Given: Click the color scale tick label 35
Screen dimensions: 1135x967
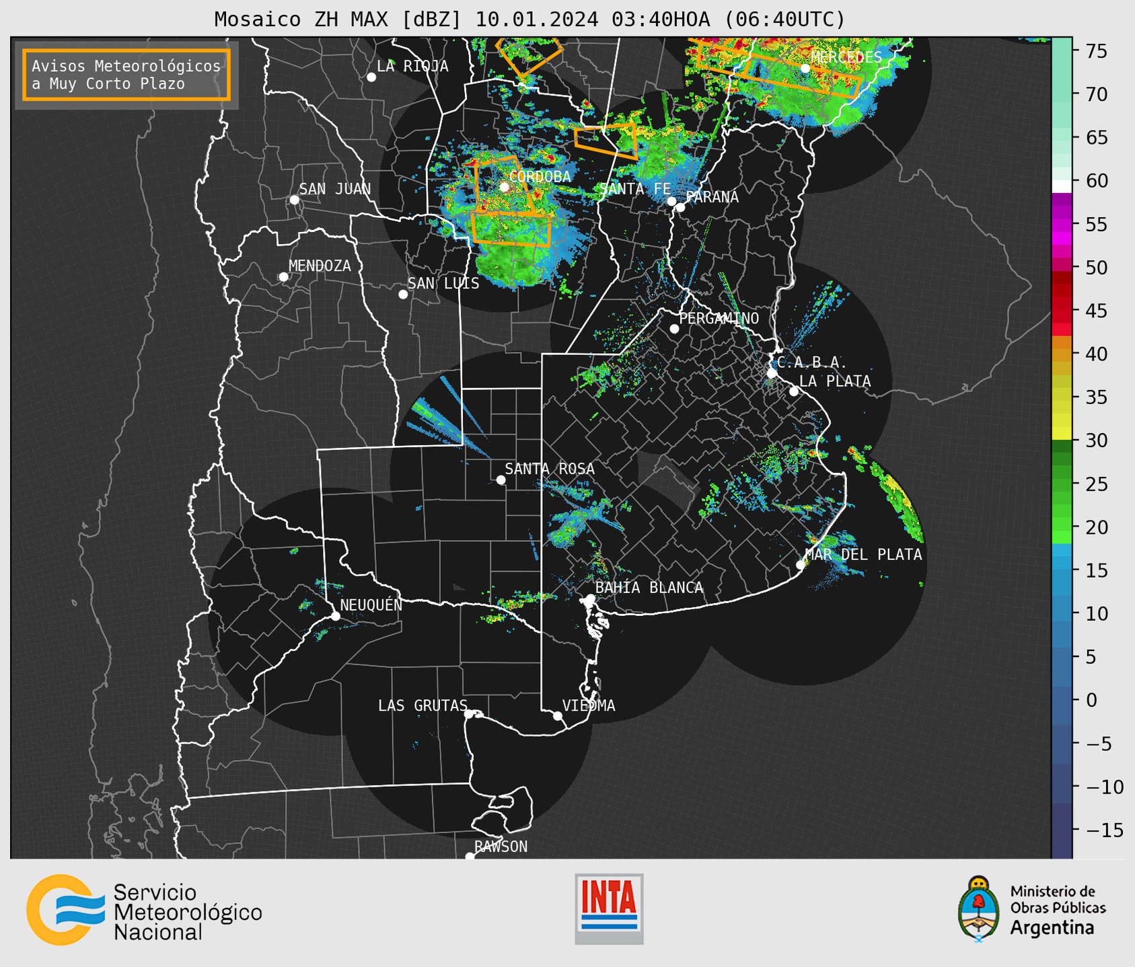Looking at the screenshot, I should pyautogui.click(x=1096, y=397).
